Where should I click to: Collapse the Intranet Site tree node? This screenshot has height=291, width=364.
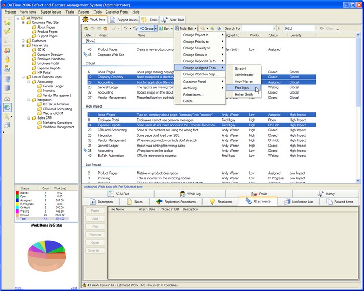coord(23,46)
